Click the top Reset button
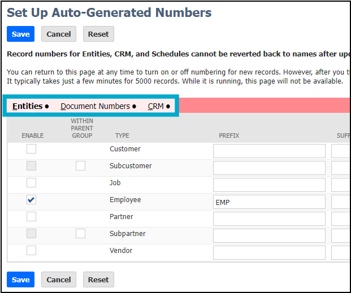The height and width of the screenshot is (293, 351). coord(98,34)
